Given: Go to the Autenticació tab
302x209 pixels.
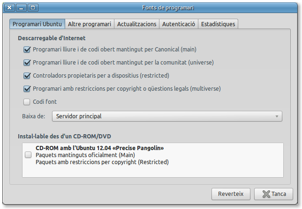Looking at the screenshot, I should 178,24.
